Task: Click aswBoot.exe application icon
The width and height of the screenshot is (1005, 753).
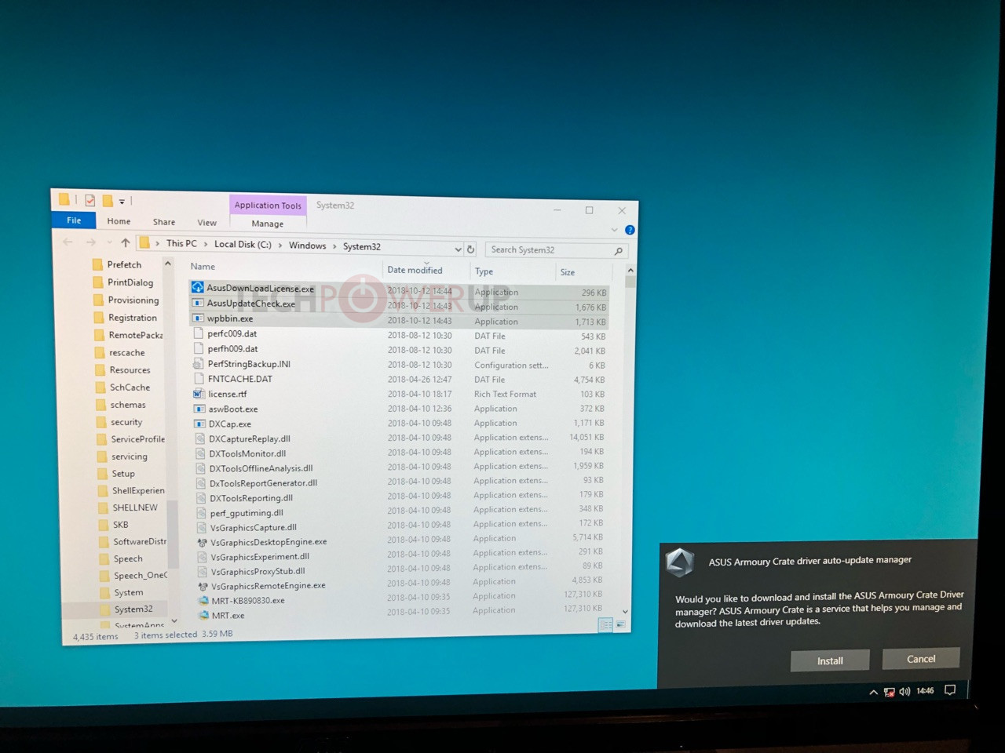Action: point(199,409)
